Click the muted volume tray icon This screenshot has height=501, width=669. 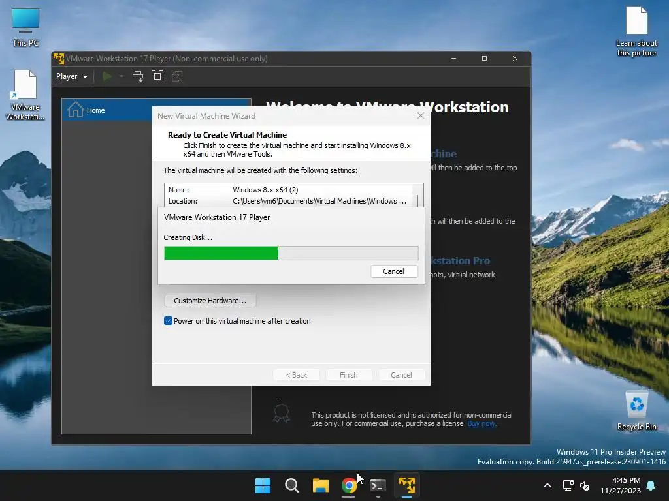click(x=585, y=485)
